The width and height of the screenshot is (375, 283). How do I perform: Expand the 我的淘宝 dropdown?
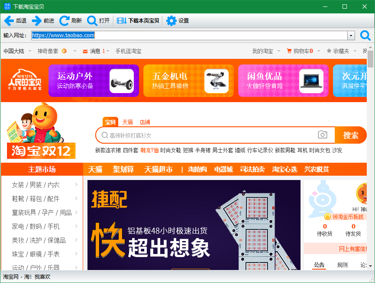[279, 51]
